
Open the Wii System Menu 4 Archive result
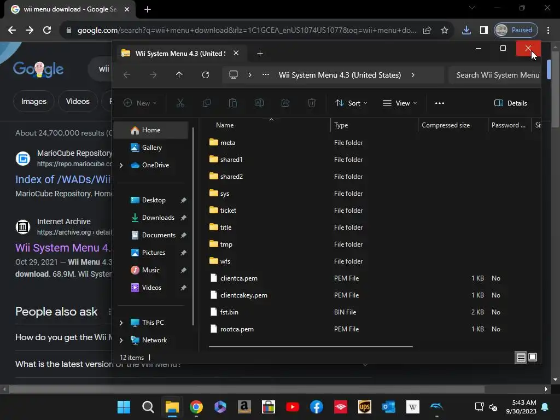click(x=63, y=248)
